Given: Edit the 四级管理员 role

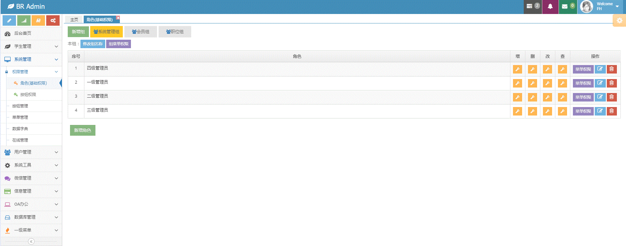Looking at the screenshot, I should point(600,69).
